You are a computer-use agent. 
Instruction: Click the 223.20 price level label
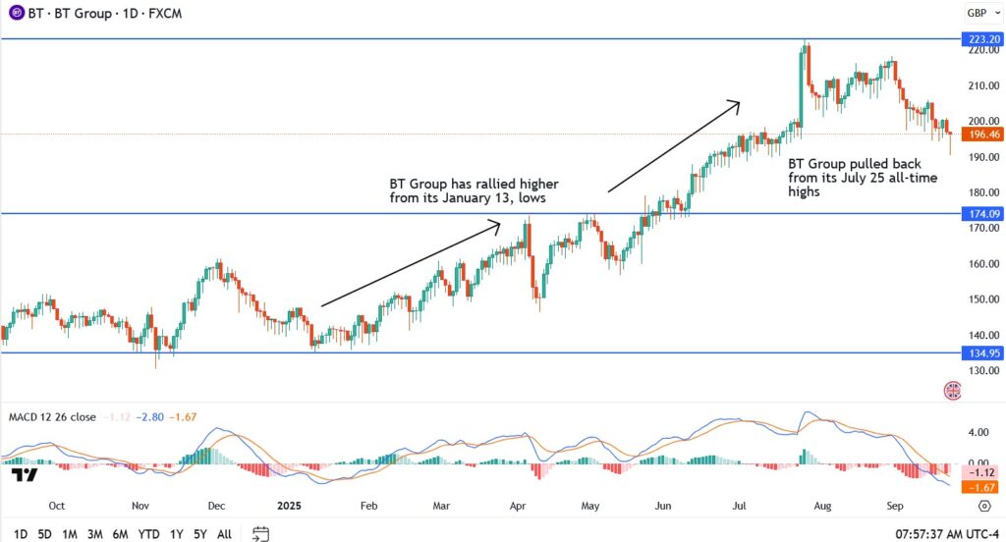pyautogui.click(x=980, y=39)
